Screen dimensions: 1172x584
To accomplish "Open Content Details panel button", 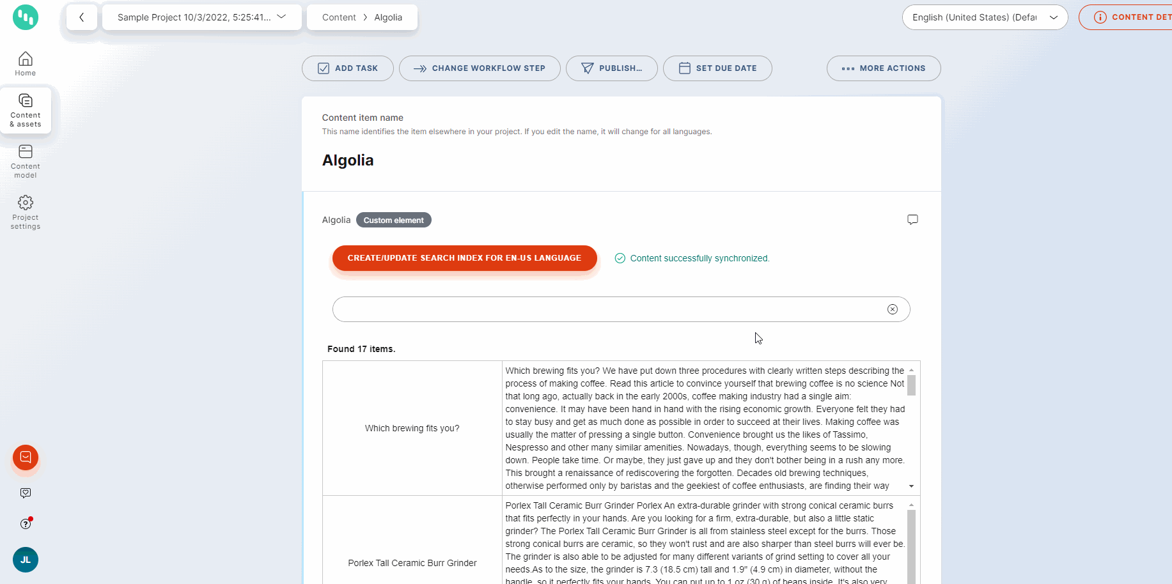I will coord(1125,17).
